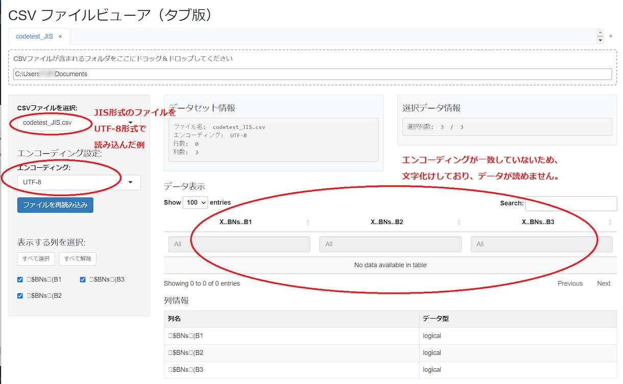Click the table Search input box

point(571,204)
